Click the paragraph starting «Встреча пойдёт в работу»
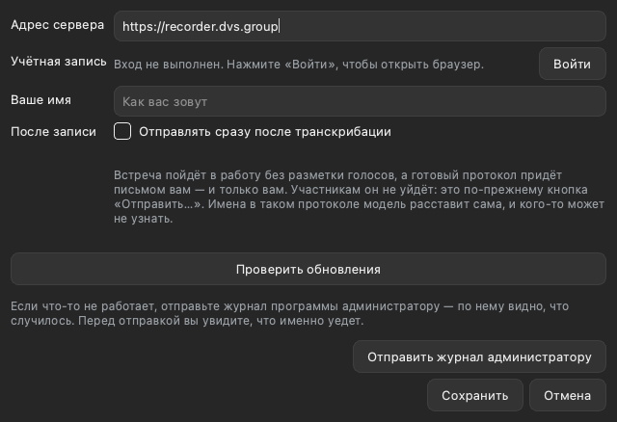 coord(359,197)
